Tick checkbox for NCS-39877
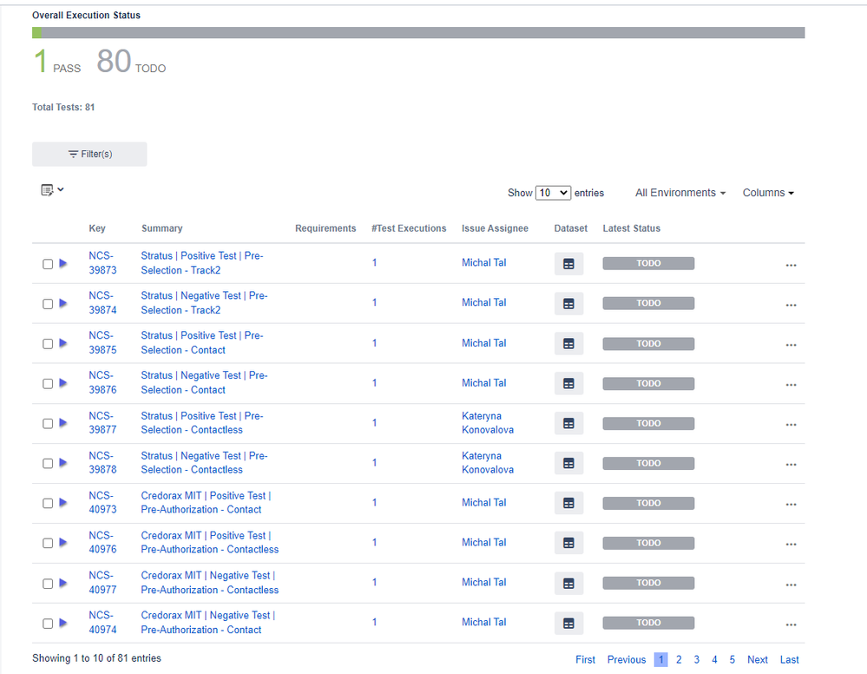The height and width of the screenshot is (674, 867). (x=48, y=423)
